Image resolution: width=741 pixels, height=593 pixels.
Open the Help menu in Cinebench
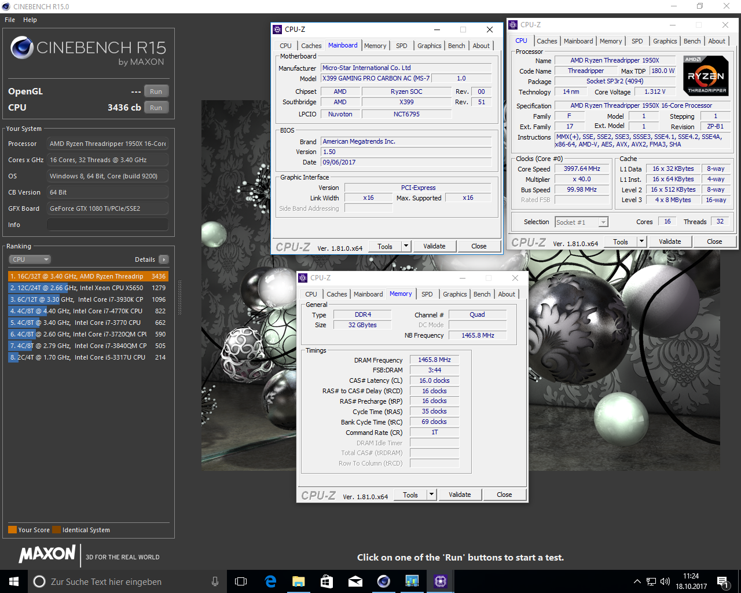click(30, 20)
